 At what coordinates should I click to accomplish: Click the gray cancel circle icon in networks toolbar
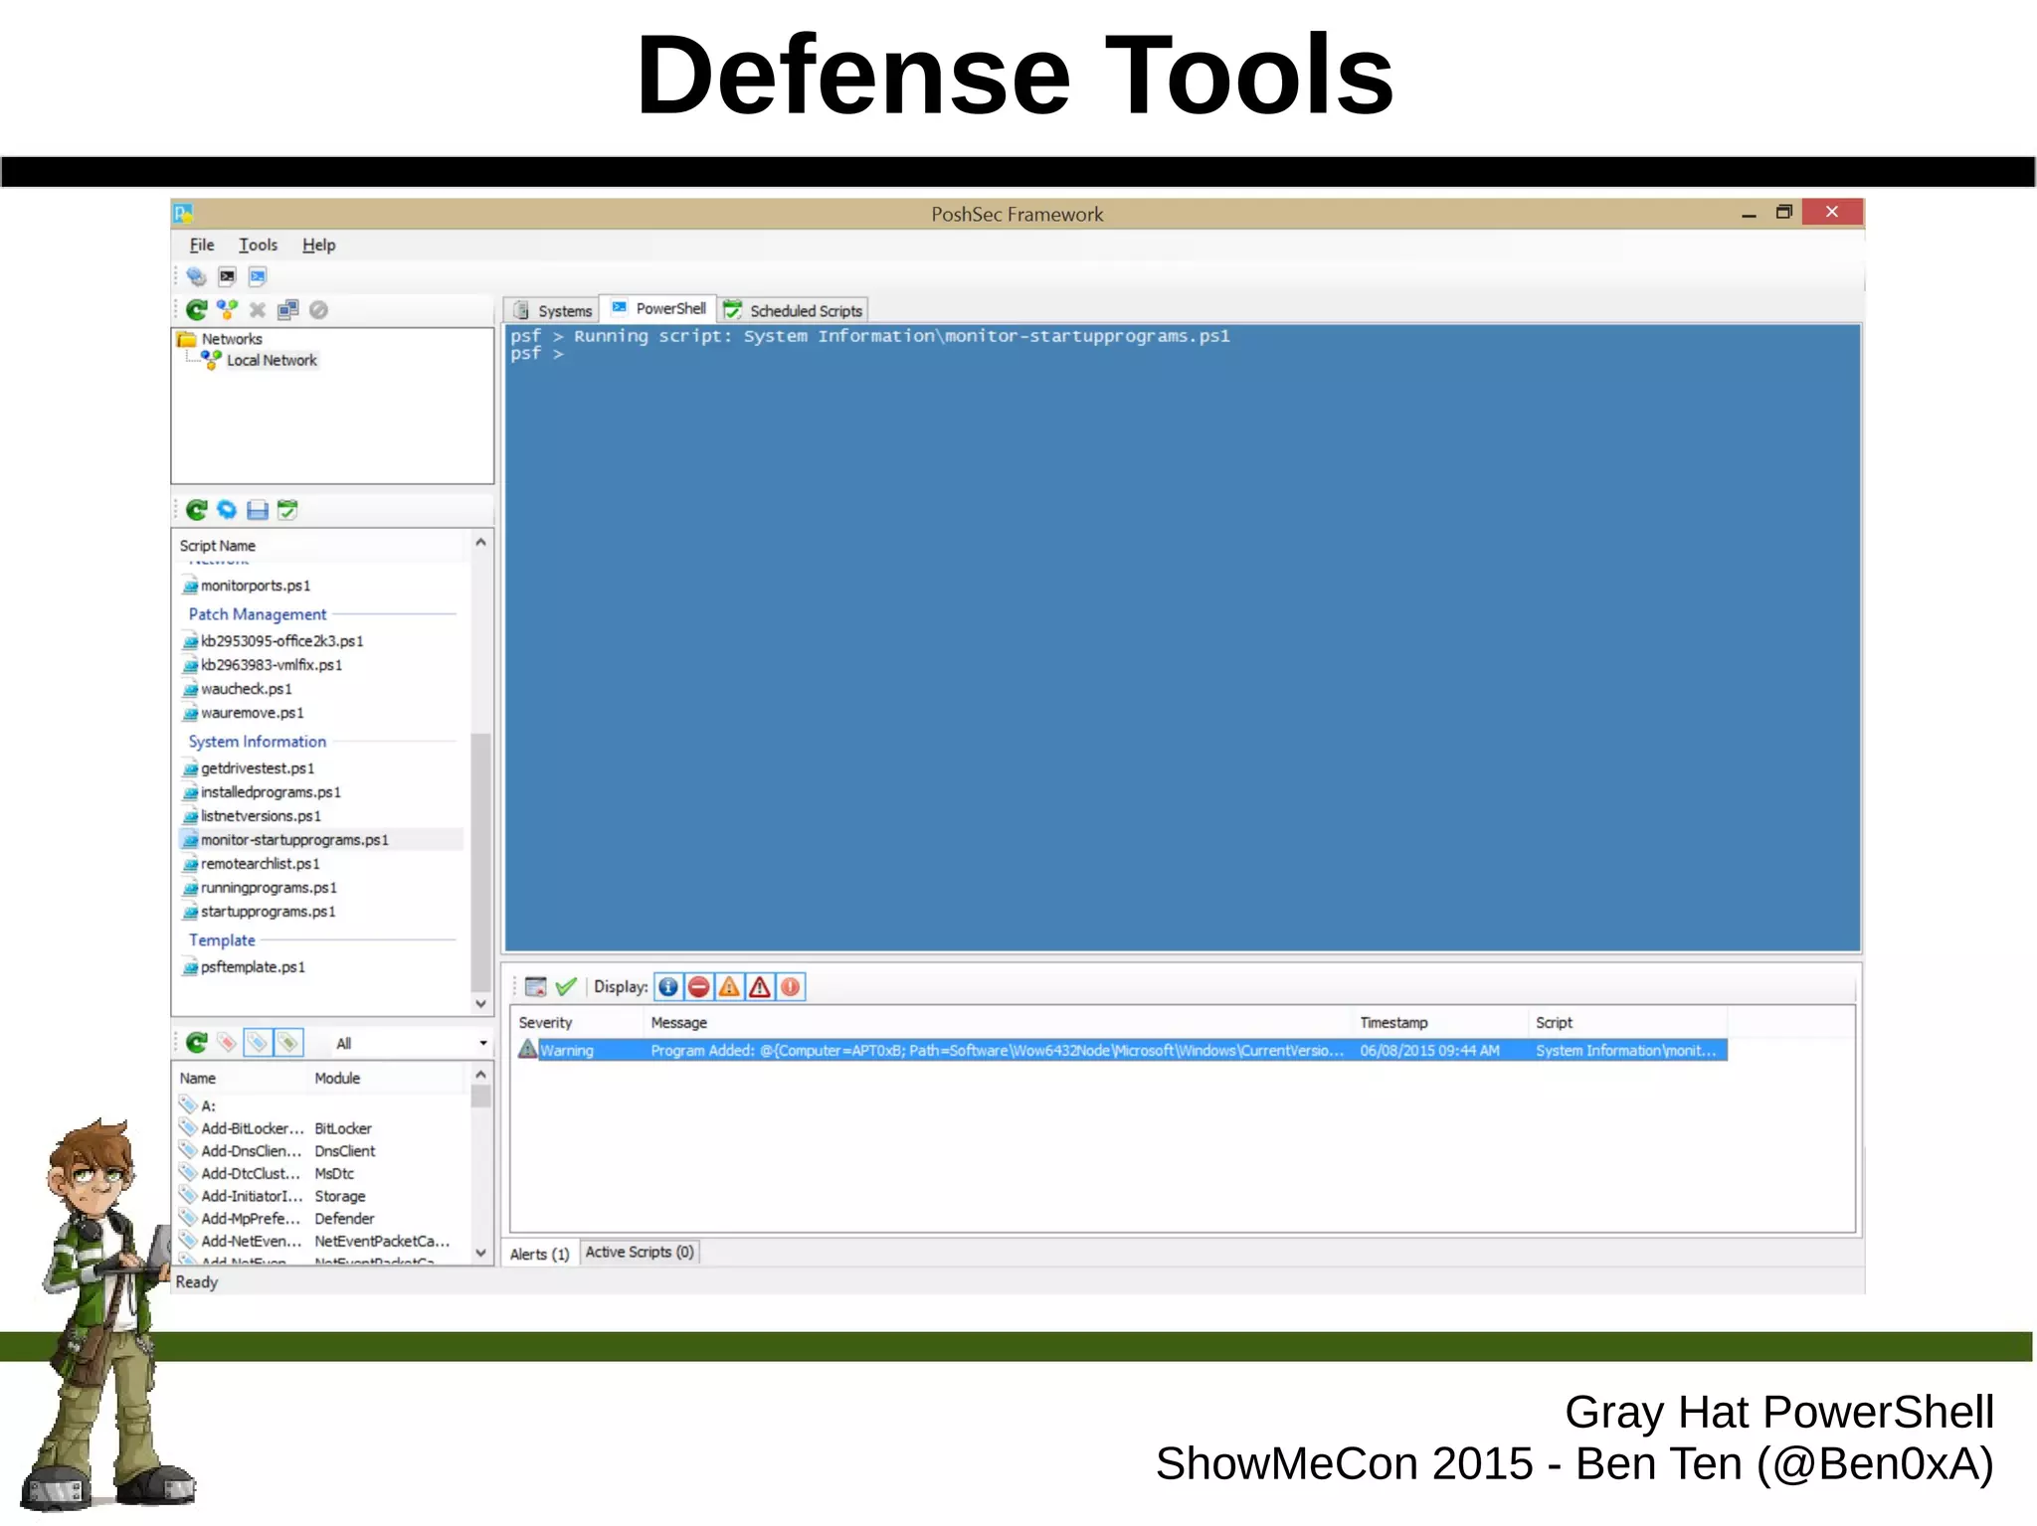coord(318,310)
